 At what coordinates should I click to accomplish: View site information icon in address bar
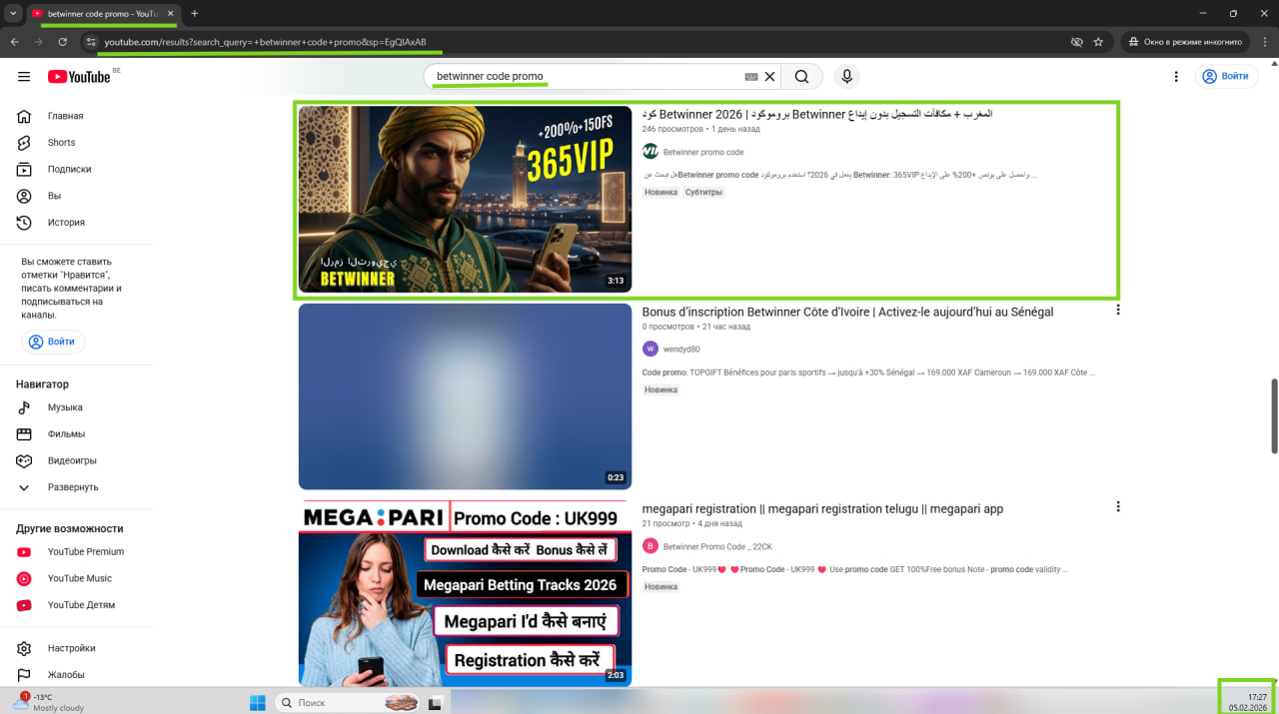(x=90, y=42)
